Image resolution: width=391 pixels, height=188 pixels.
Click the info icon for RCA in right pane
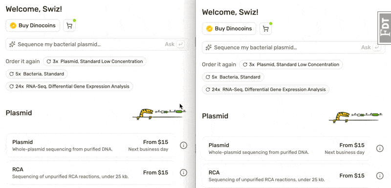click(x=380, y=176)
